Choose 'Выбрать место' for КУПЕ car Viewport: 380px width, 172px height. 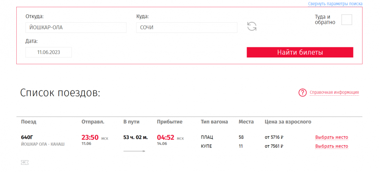point(331,146)
